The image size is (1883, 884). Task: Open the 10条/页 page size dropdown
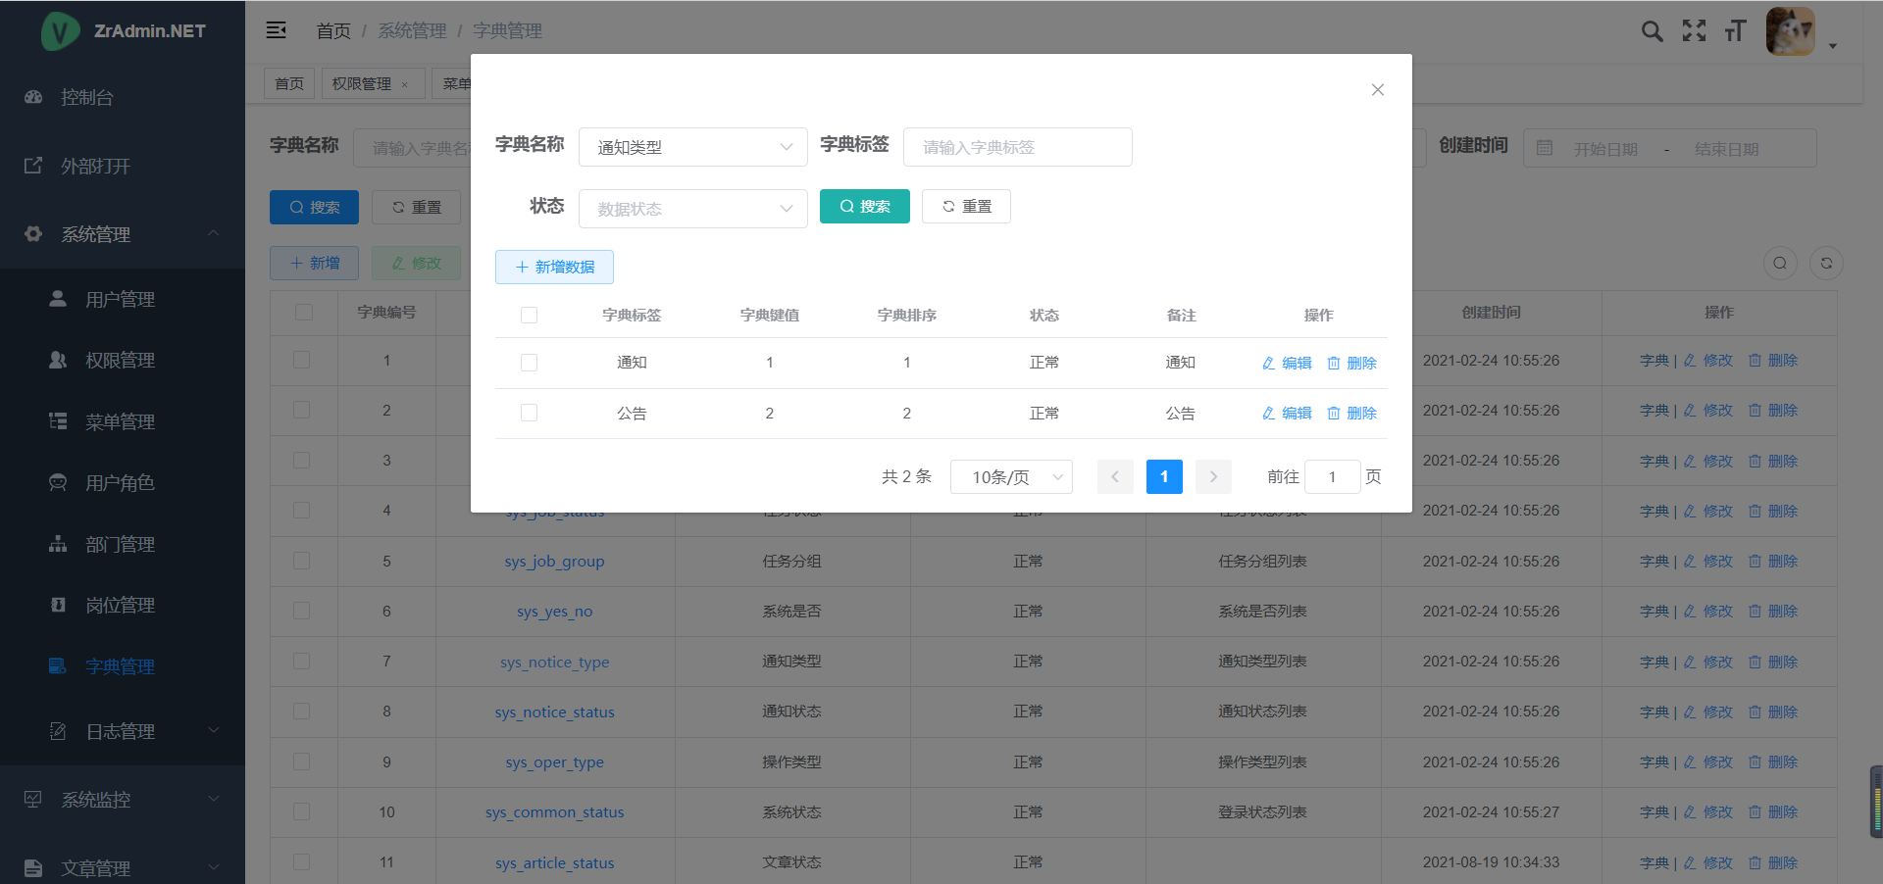[x=1010, y=477]
